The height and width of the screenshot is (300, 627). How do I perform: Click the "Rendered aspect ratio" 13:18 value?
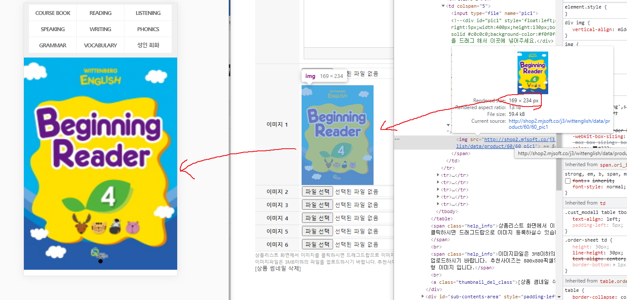(515, 107)
